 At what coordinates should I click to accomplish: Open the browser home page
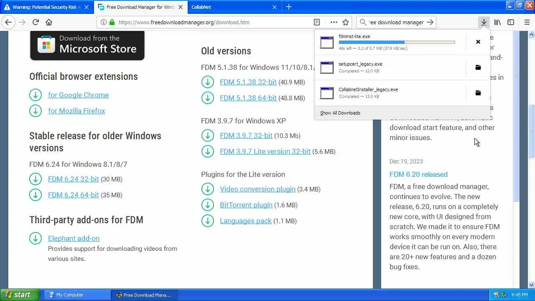[49, 22]
